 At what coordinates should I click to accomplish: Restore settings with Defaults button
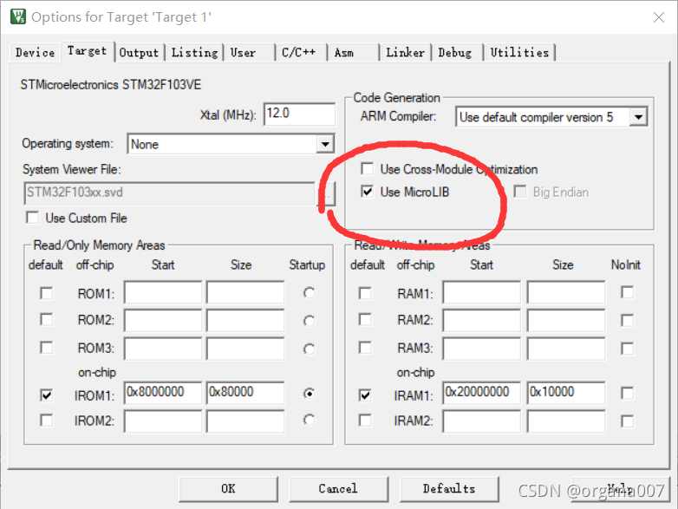tap(449, 489)
